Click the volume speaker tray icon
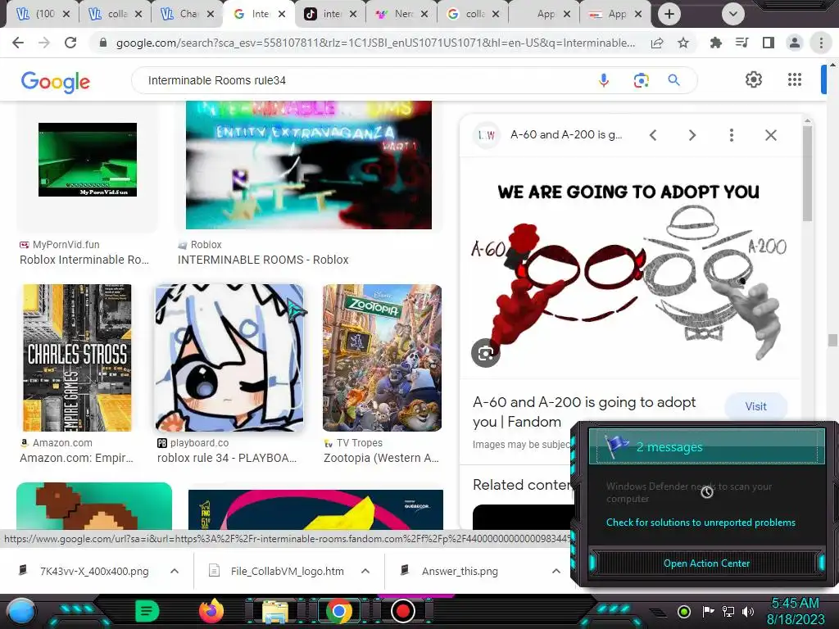 (x=748, y=611)
